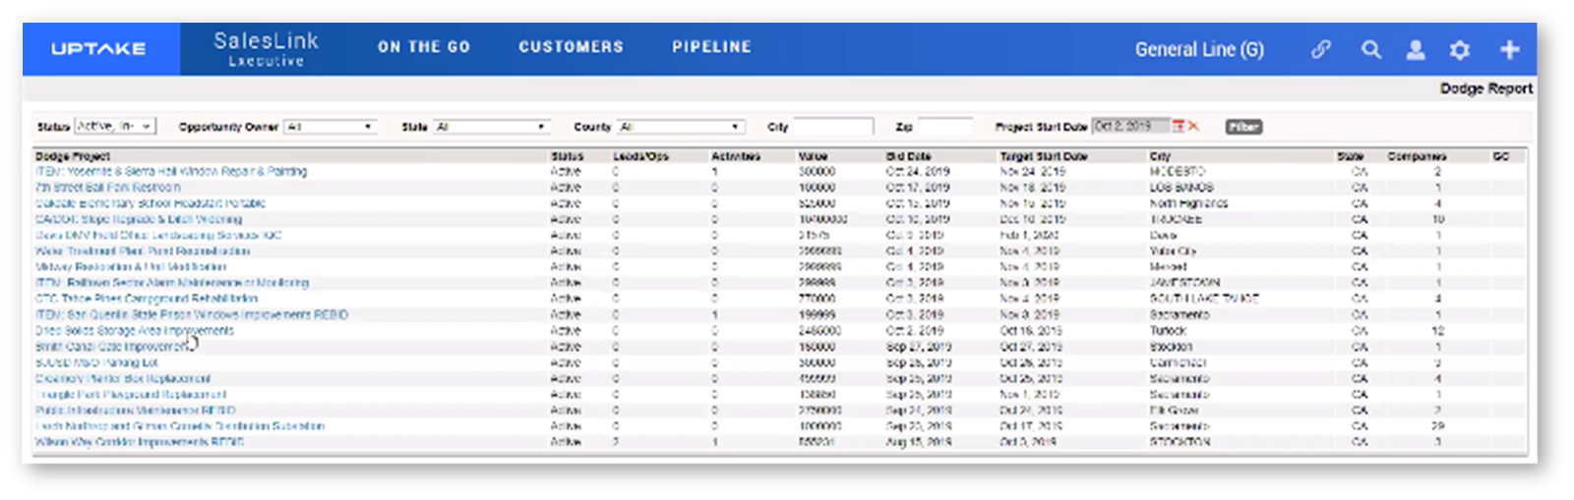The image size is (1574, 500).
Task: Click the Companies column header
Action: (1417, 156)
